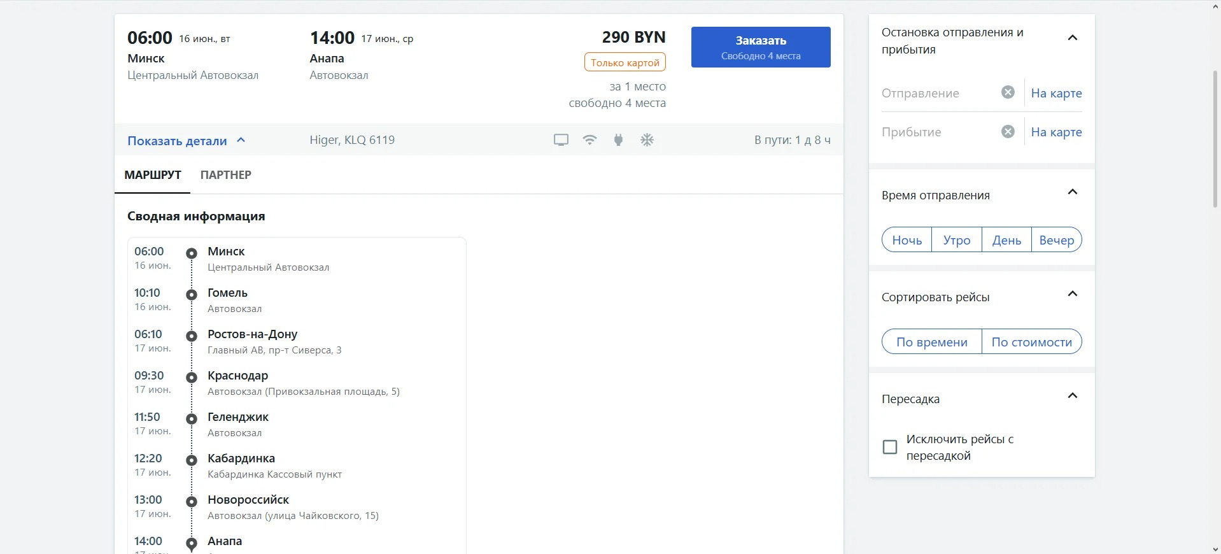
Task: Clear the Прибытие stop field
Action: 1008,132
